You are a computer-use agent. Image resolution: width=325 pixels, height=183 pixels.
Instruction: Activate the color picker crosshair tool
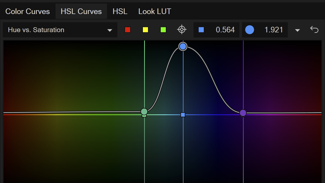[182, 30]
